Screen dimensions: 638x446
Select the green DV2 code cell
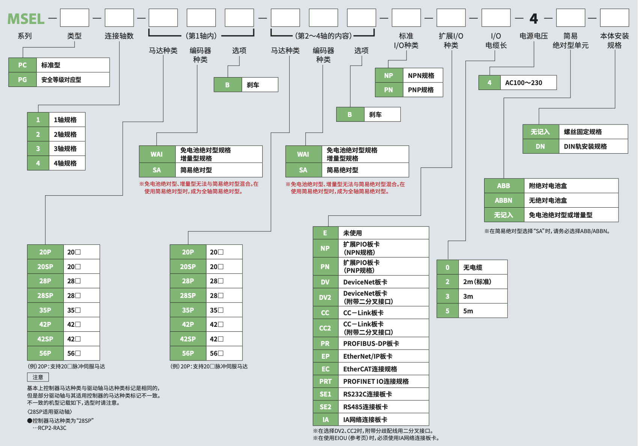pos(325,297)
